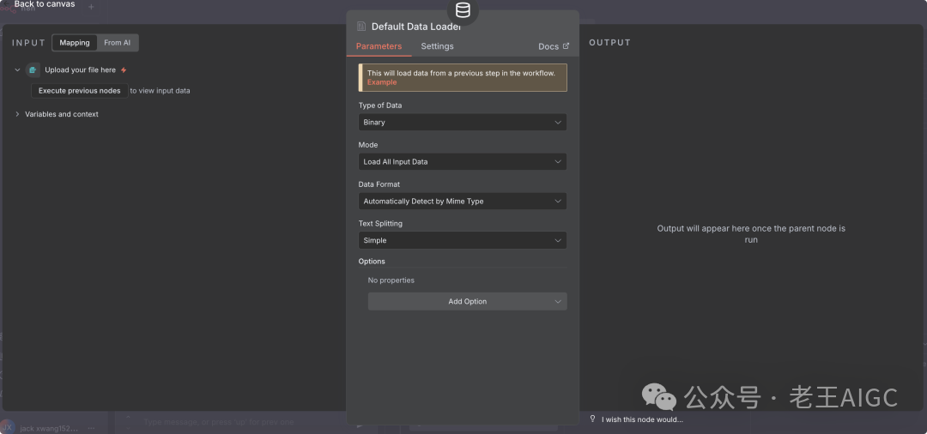Open the Text Splitting dropdown
Image resolution: width=927 pixels, height=434 pixels.
coord(463,240)
